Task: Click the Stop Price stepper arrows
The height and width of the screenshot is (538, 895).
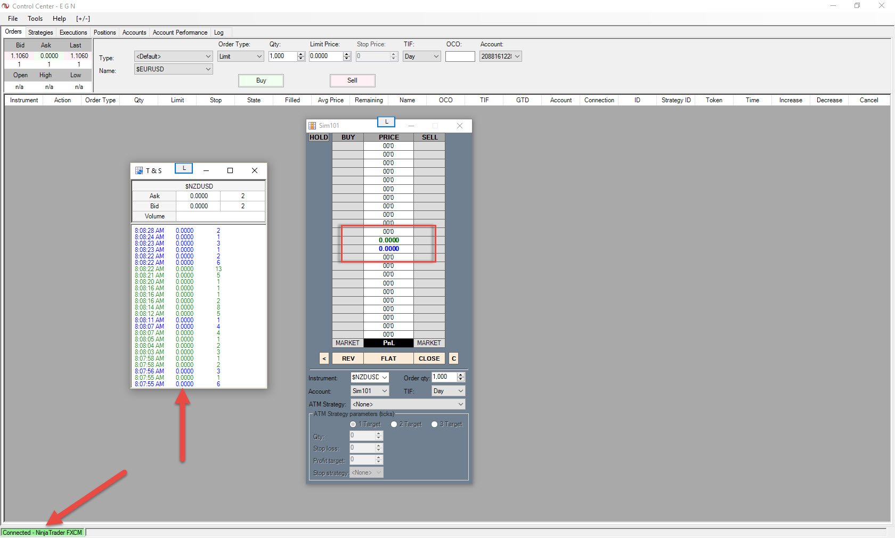Action: point(394,56)
